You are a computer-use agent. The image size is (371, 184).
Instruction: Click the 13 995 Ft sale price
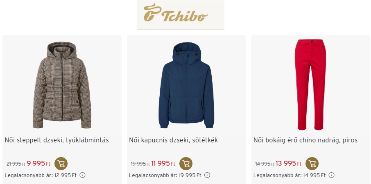289,163
